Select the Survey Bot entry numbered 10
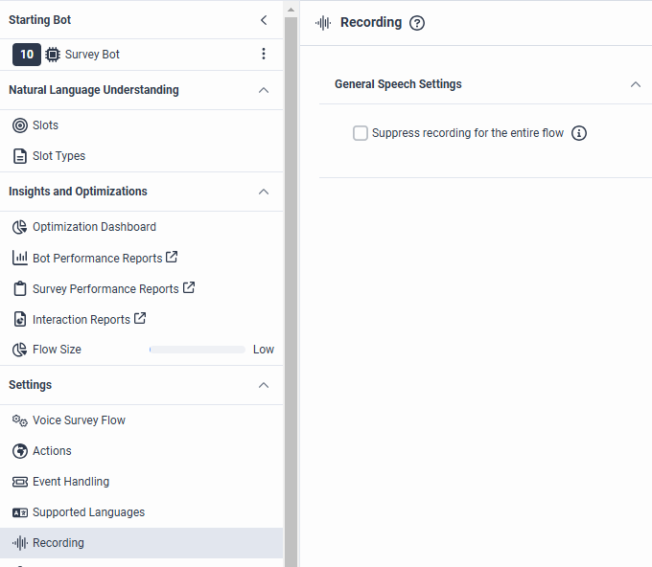 [x=92, y=55]
